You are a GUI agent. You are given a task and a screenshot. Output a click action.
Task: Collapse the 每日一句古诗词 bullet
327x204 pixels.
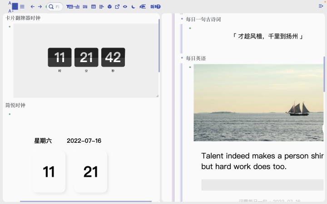[x=182, y=19]
